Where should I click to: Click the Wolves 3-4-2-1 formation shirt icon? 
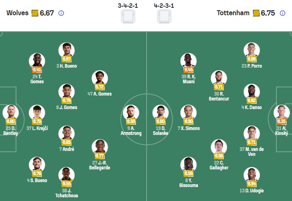click(129, 16)
